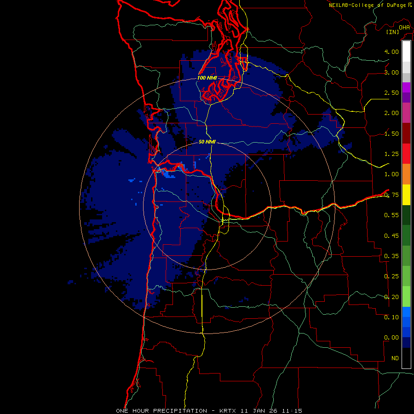This screenshot has width=414, height=414.
Task: Pick the orange swatch beside 1.00
Action: point(406,174)
